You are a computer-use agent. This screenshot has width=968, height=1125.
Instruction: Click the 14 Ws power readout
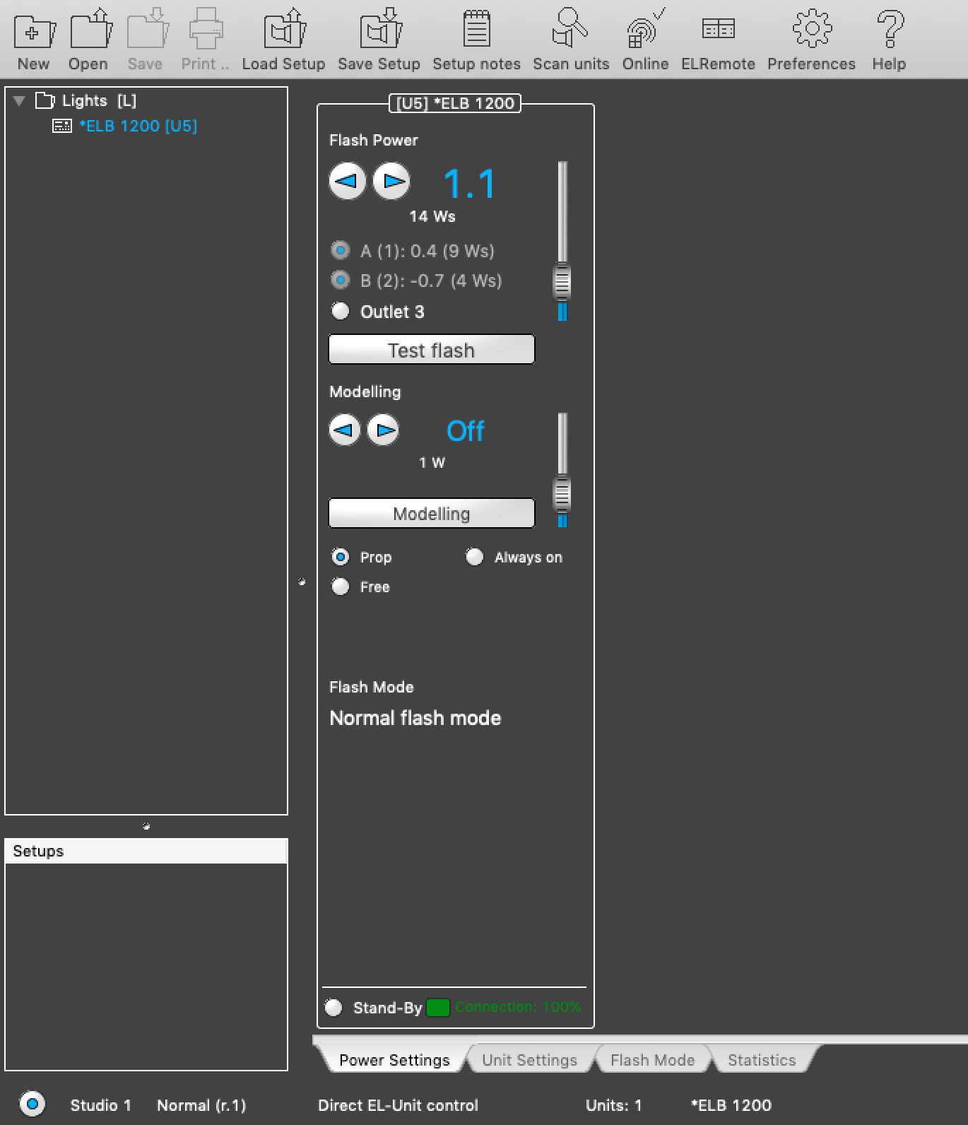432,216
